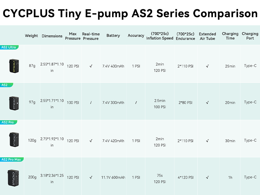
Task: Click AS2 Pro Max's Extended Air Tube checkmark
Action: [207, 177]
